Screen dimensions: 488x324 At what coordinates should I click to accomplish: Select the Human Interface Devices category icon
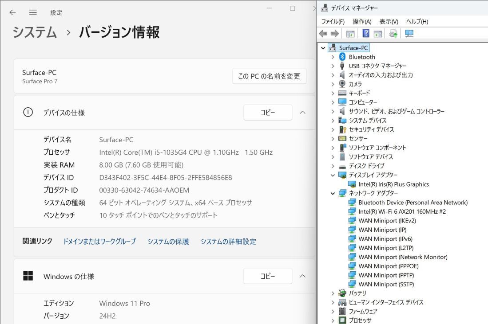342,302
